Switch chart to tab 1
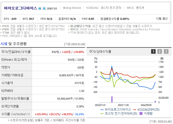 click(x=153, y=51)
